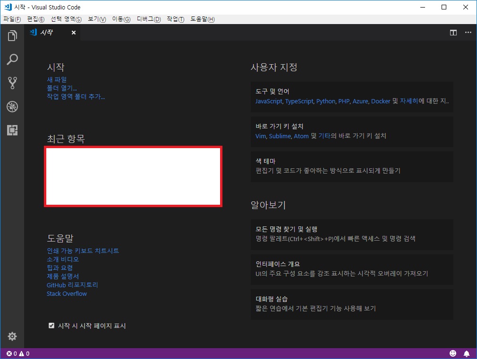Install Sublime keybindings link
The image size is (477, 359).
coord(280,136)
